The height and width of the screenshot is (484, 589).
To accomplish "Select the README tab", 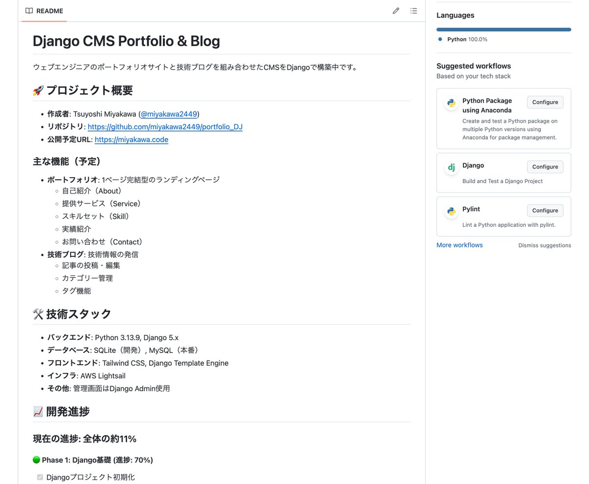I will point(44,11).
